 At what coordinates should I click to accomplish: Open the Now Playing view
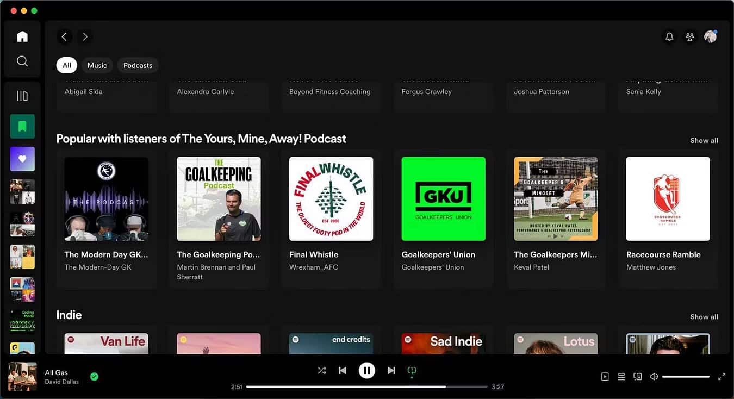pyautogui.click(x=605, y=376)
